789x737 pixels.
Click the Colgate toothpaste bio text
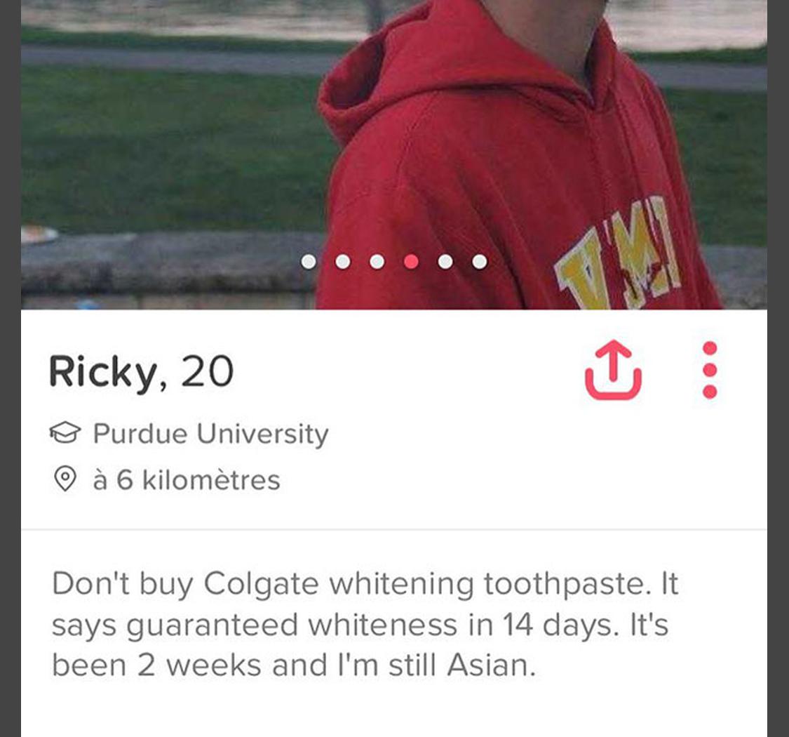point(365,625)
